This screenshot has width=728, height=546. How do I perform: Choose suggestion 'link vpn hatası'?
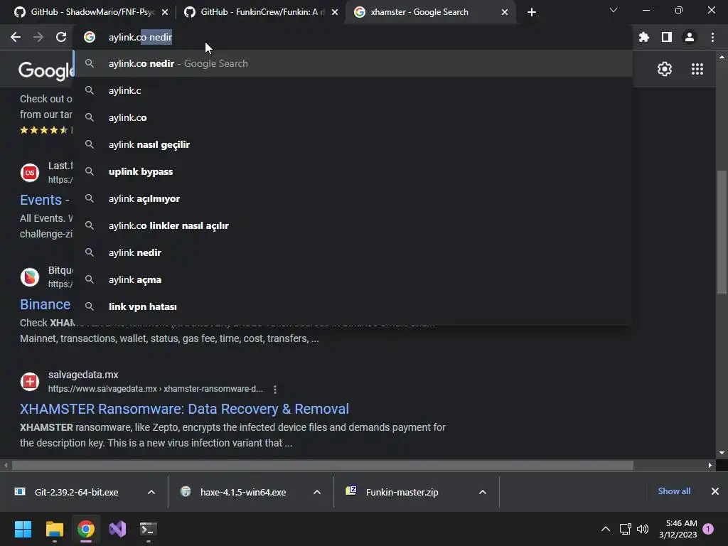[354, 306]
